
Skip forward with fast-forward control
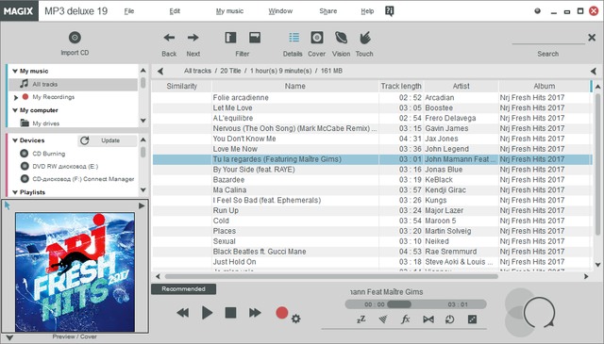point(255,313)
